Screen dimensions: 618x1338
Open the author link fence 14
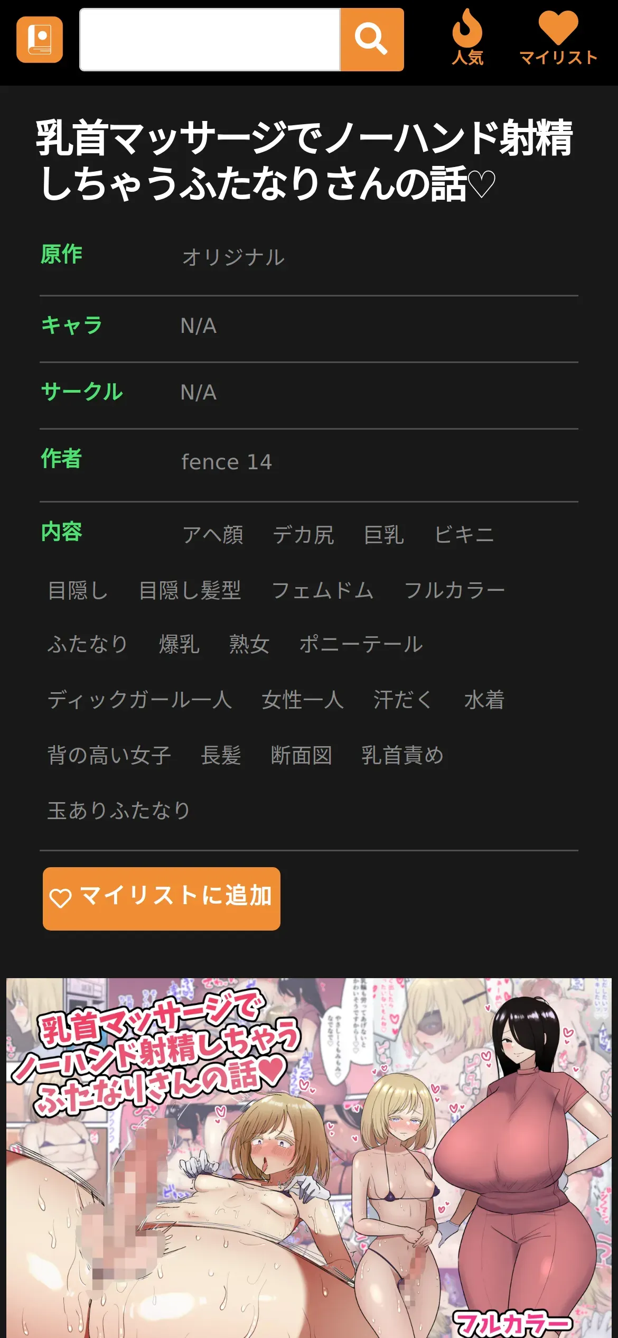click(227, 462)
